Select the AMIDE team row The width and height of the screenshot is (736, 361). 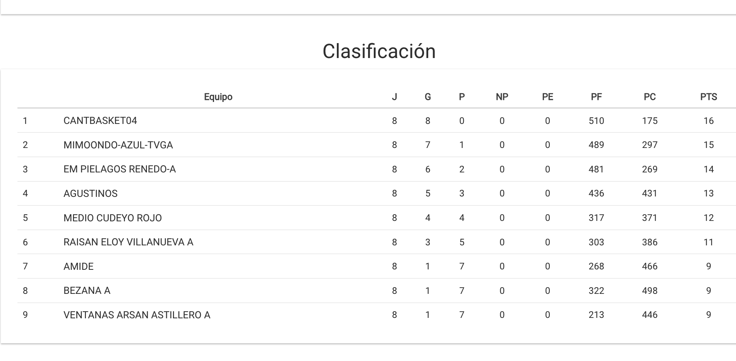pos(78,267)
